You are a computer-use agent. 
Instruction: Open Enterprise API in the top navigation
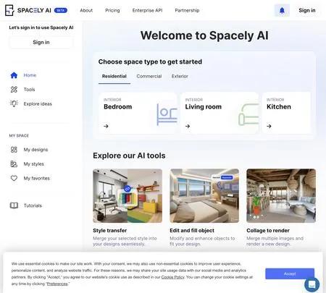pyautogui.click(x=147, y=10)
